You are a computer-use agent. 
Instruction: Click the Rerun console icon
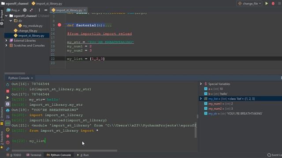pyautogui.click(x=7, y=84)
